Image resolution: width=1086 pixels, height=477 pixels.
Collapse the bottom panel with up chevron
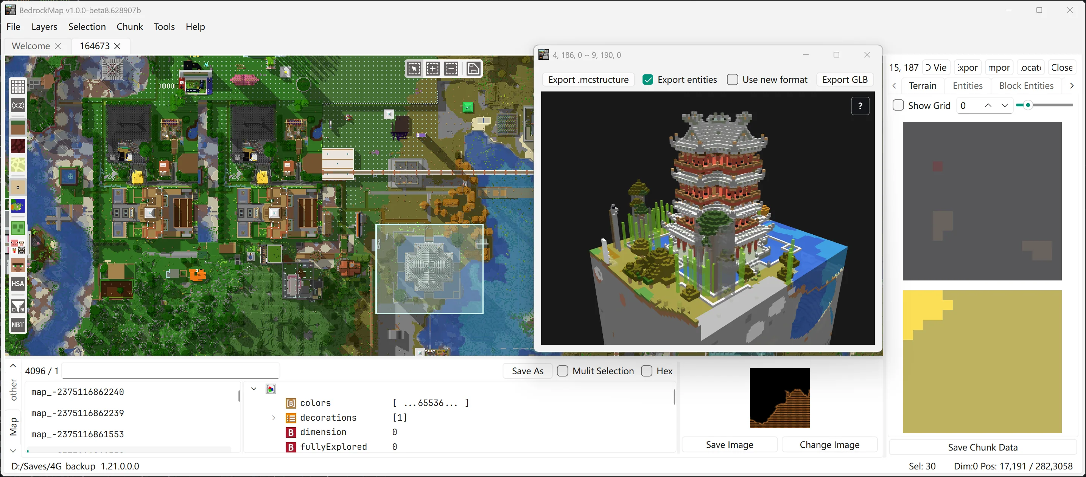pos(13,365)
